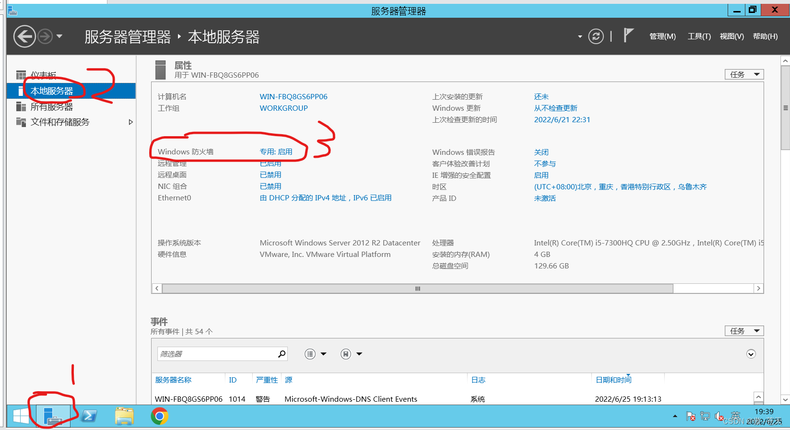Sort events by 日期和时间 column
Viewport: 790px width, 430px height.
click(613, 380)
